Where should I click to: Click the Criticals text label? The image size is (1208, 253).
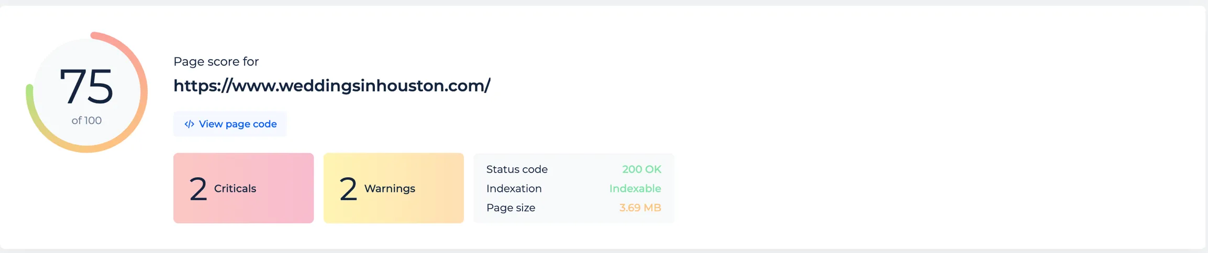pos(235,189)
